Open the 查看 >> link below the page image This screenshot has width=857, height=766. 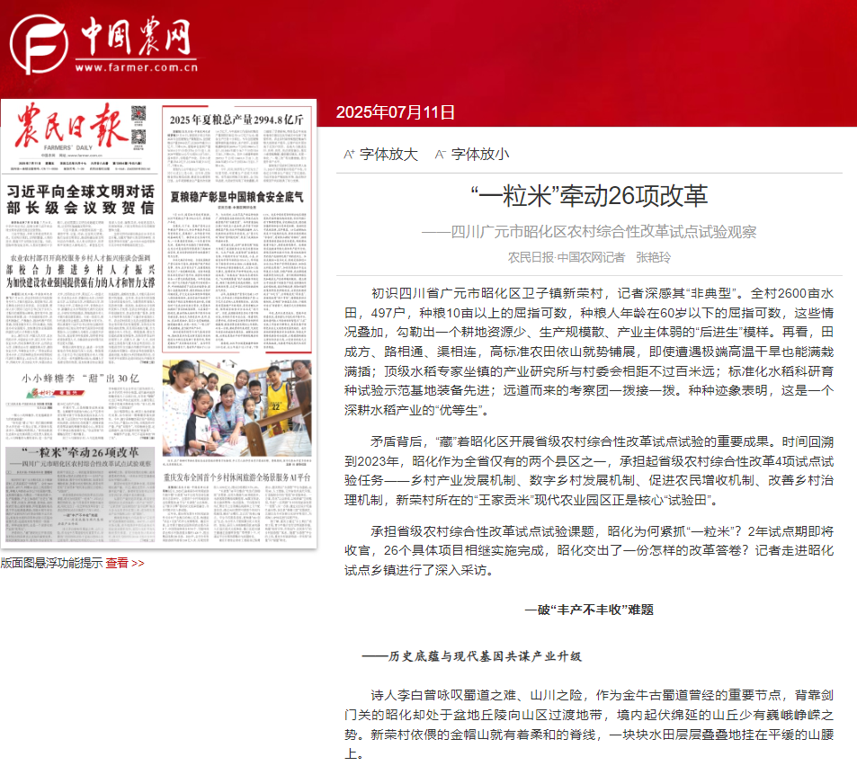pos(124,563)
